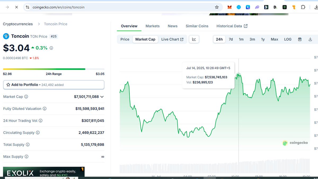The image size is (318, 179).
Task: Show info for the 0.3% price change
Action: (x=51, y=48)
